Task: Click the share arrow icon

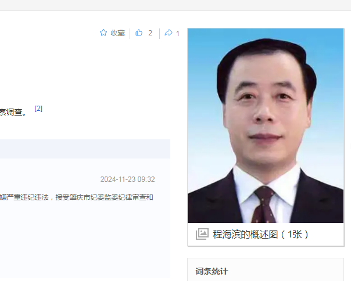Action: (169, 33)
